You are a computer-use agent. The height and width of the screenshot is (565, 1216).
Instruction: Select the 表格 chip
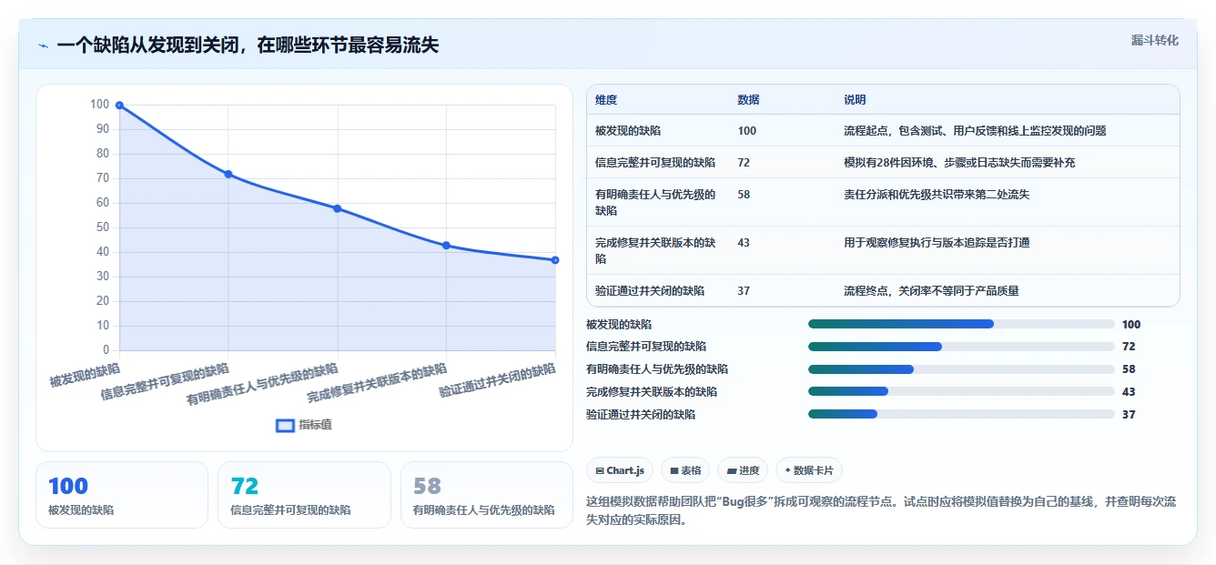685,470
